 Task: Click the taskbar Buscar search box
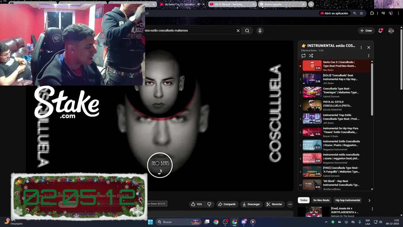click(x=179, y=222)
